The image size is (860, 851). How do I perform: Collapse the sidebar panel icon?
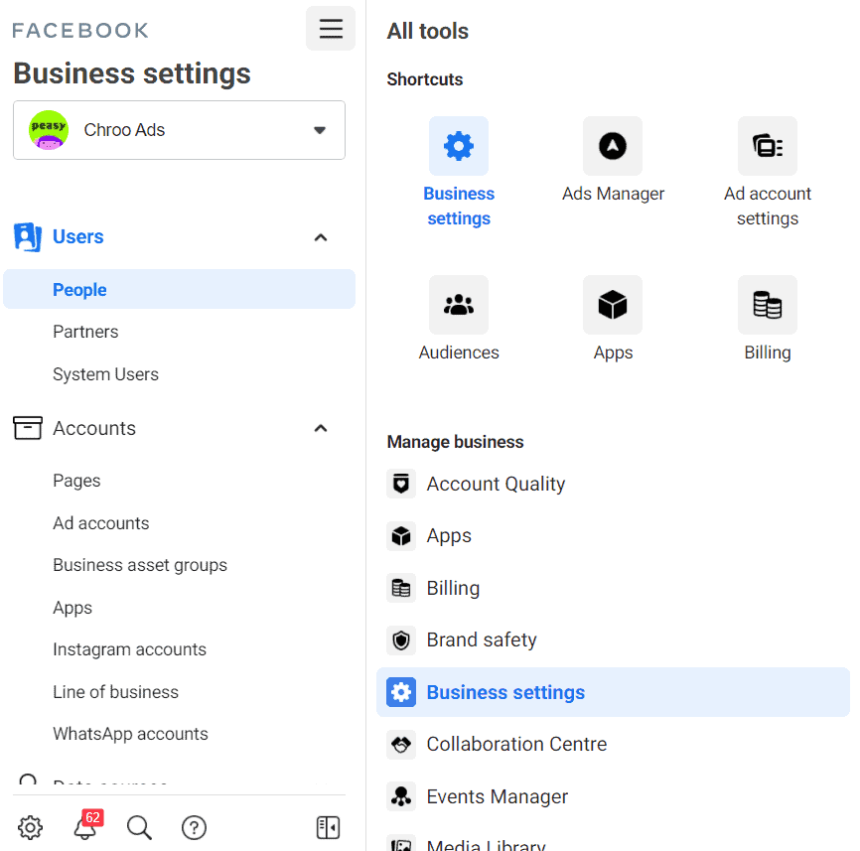pos(328,827)
